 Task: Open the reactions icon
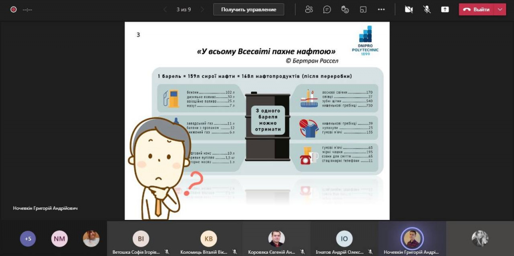click(345, 10)
